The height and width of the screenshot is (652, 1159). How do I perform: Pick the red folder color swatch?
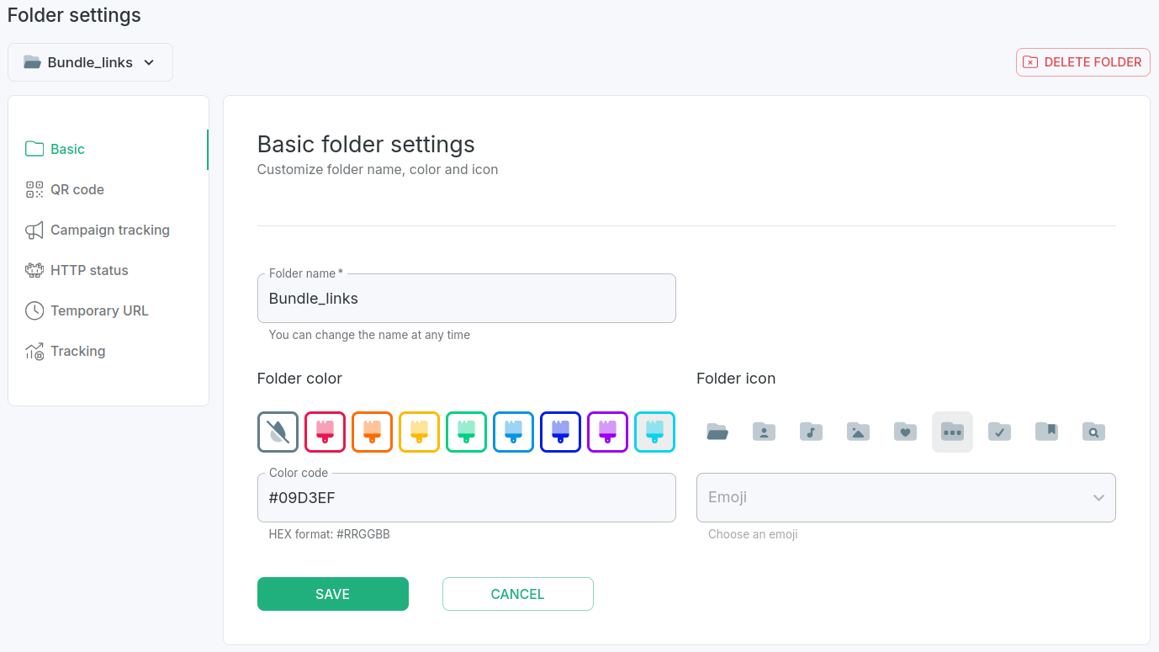(x=325, y=432)
